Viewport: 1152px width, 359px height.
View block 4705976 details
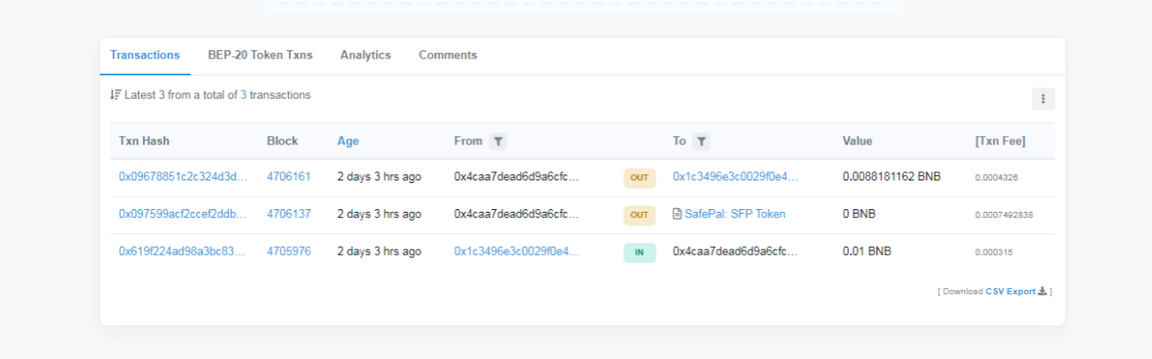[x=288, y=252]
